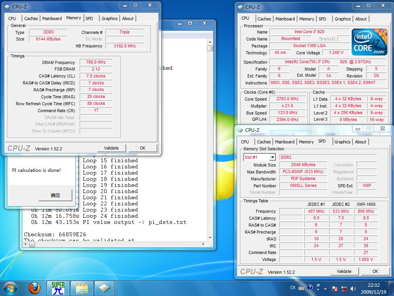Minimize the Super PI window

click(x=180, y=24)
